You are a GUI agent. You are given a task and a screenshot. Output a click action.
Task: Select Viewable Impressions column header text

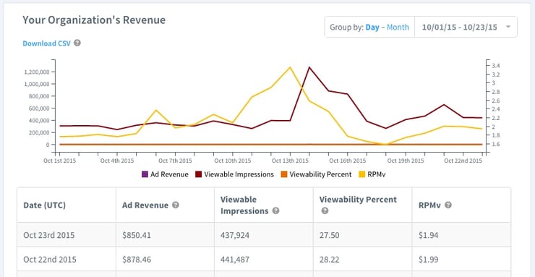tap(244, 205)
